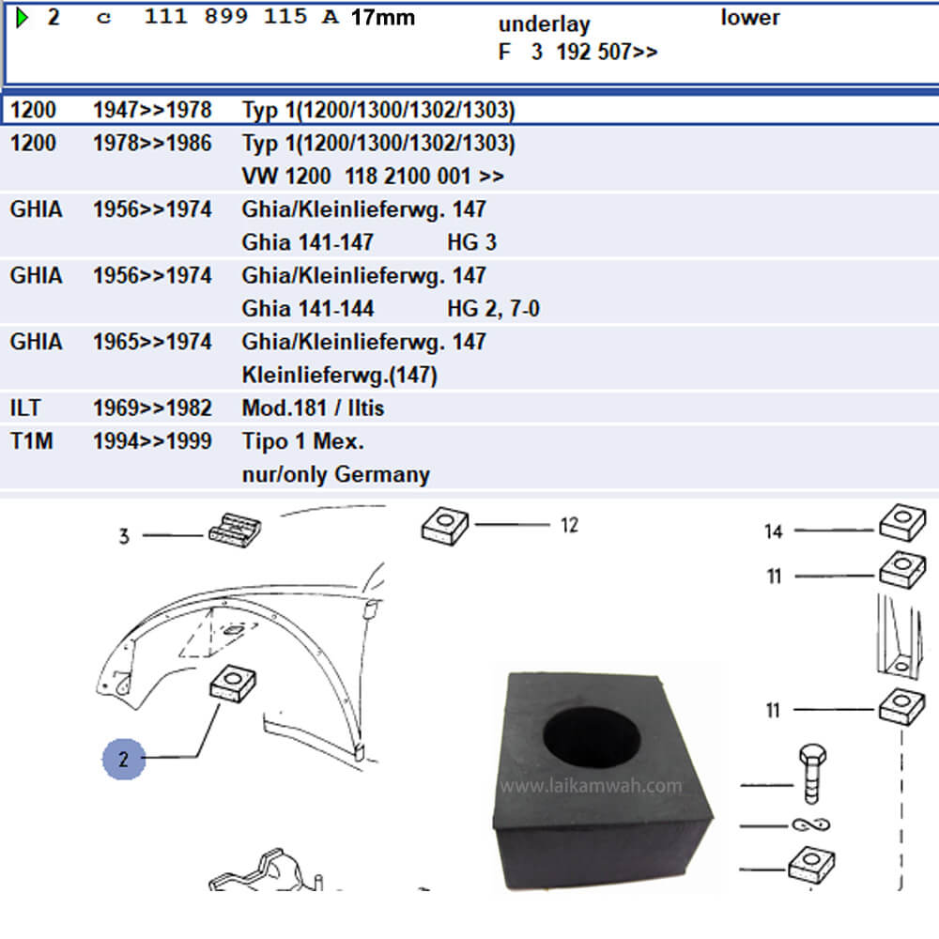Click the bracket part icon labeled 3
Image resolution: width=939 pixels, height=939 pixels.
pyautogui.click(x=231, y=531)
